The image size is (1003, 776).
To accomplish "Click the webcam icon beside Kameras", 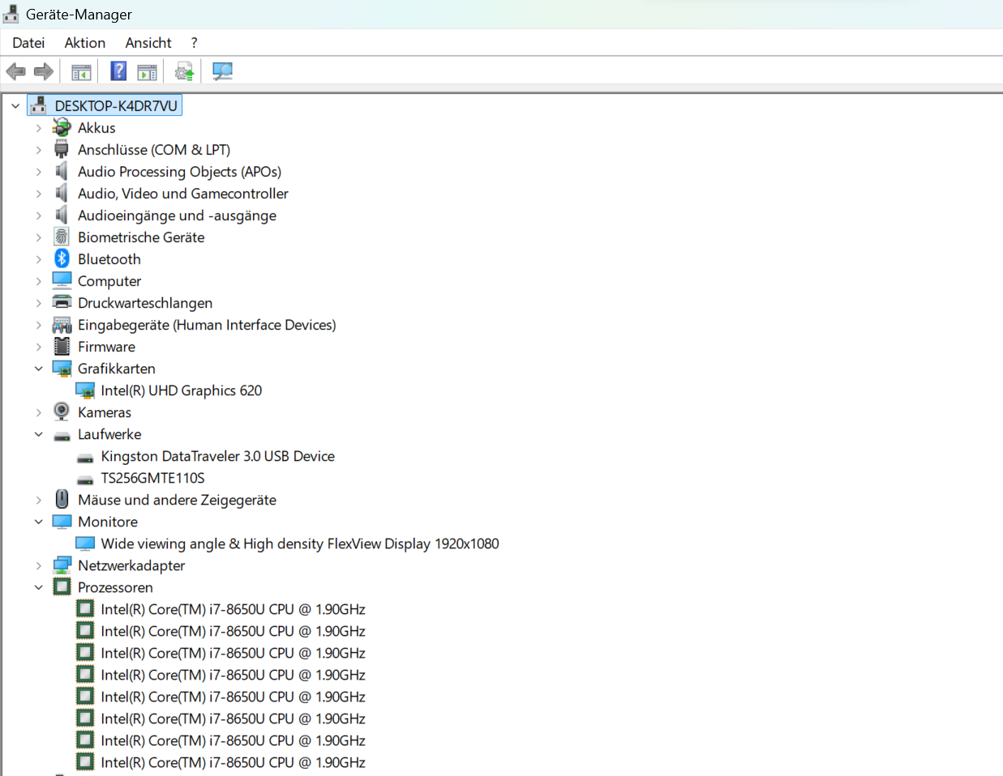I will 62,411.
